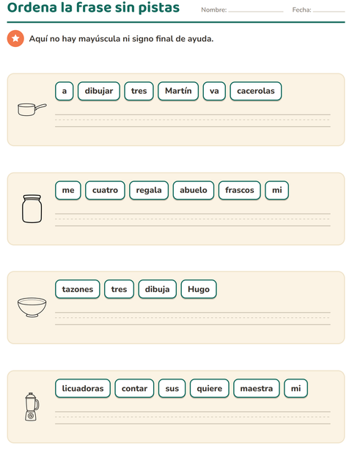Select the "maestra" word tile
The image size is (352, 455).
click(257, 388)
